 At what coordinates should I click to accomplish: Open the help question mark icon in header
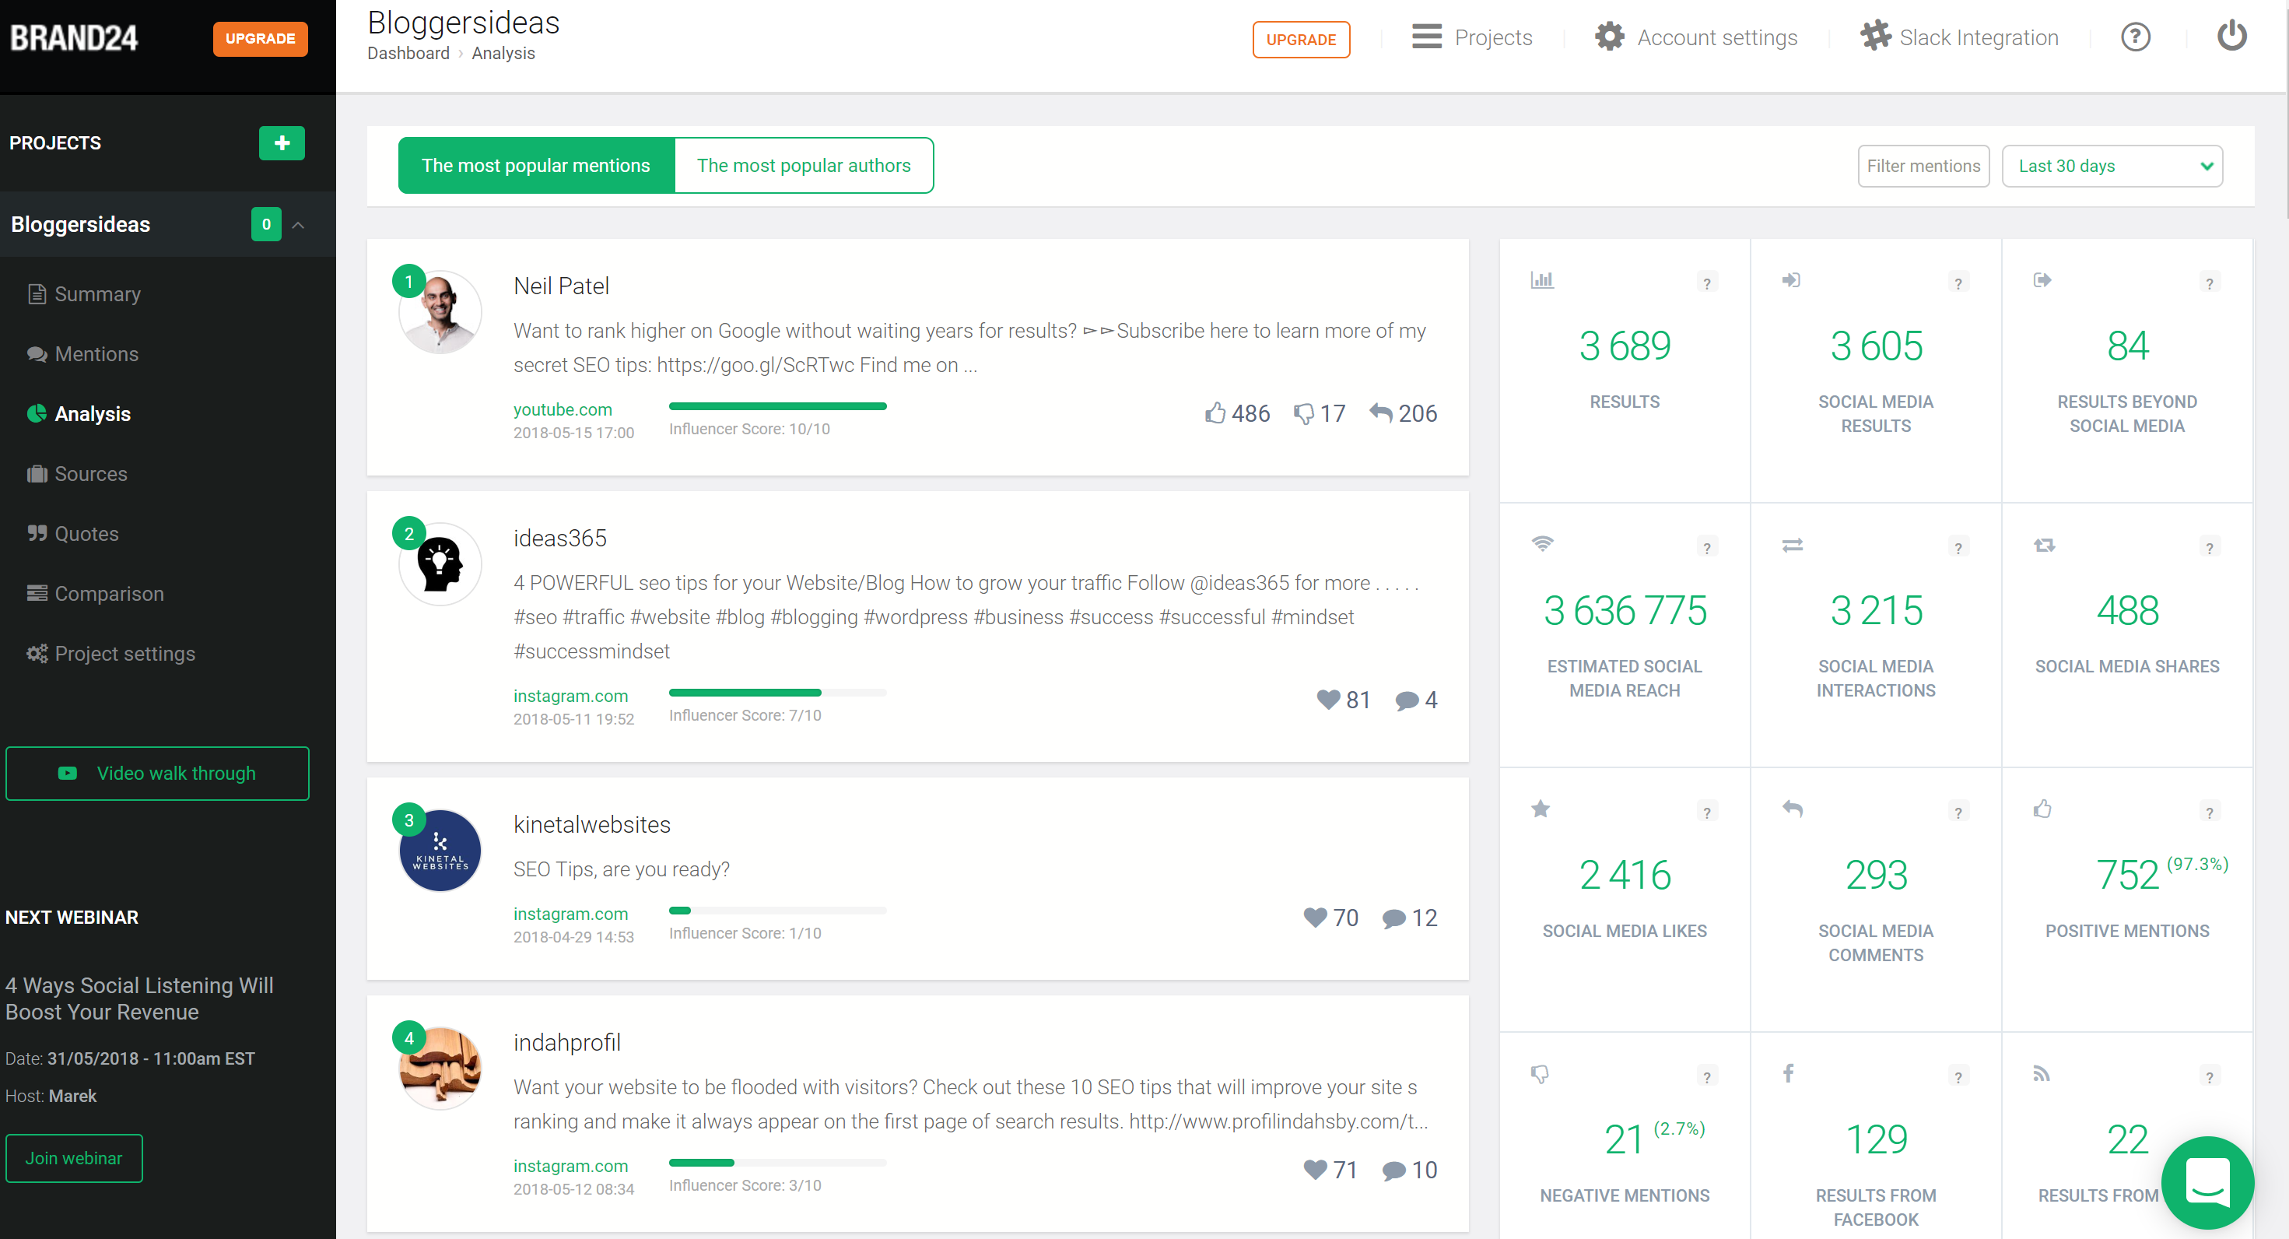click(x=2135, y=37)
